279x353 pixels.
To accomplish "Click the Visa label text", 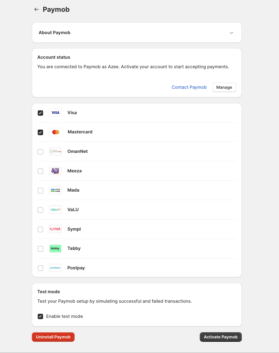I will (72, 113).
